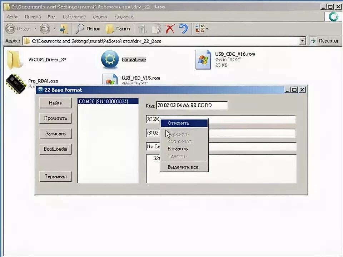The height and width of the screenshot is (257, 343).
Task: Open the Справка menu in Explorer
Action: [124, 17]
